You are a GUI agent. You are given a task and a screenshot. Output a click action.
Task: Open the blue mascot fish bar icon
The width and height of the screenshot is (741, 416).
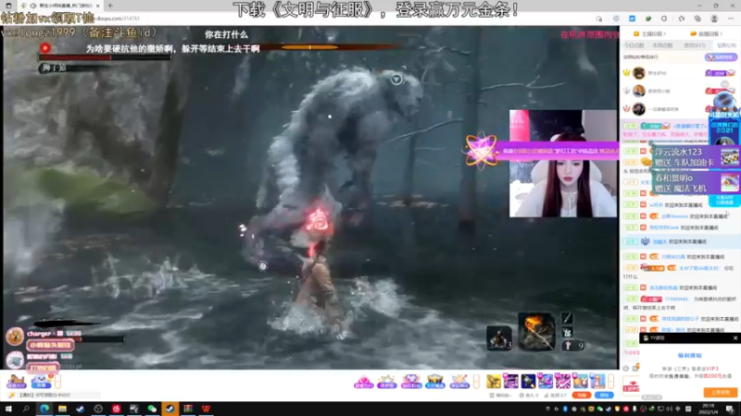click(x=41, y=381)
